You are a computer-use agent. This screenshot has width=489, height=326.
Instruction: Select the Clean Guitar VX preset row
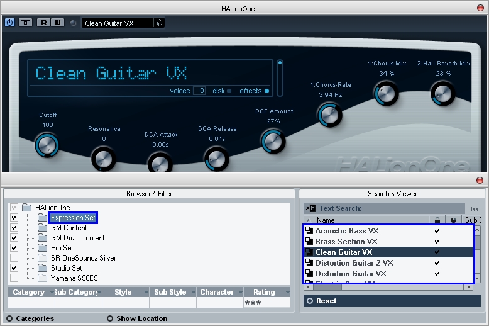388,252
